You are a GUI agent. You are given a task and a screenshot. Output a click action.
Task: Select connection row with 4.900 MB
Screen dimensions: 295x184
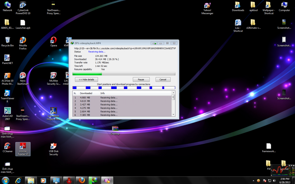[x=122, y=98]
